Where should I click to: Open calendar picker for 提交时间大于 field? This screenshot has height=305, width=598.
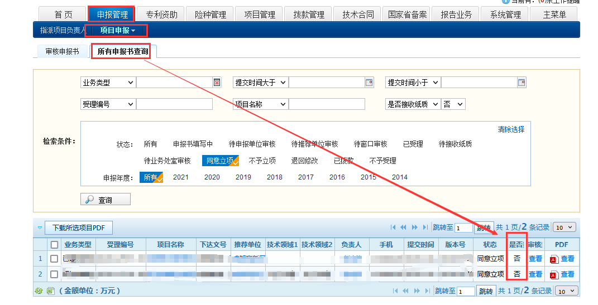(369, 83)
